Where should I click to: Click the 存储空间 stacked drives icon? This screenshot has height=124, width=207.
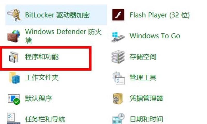coord(118,57)
